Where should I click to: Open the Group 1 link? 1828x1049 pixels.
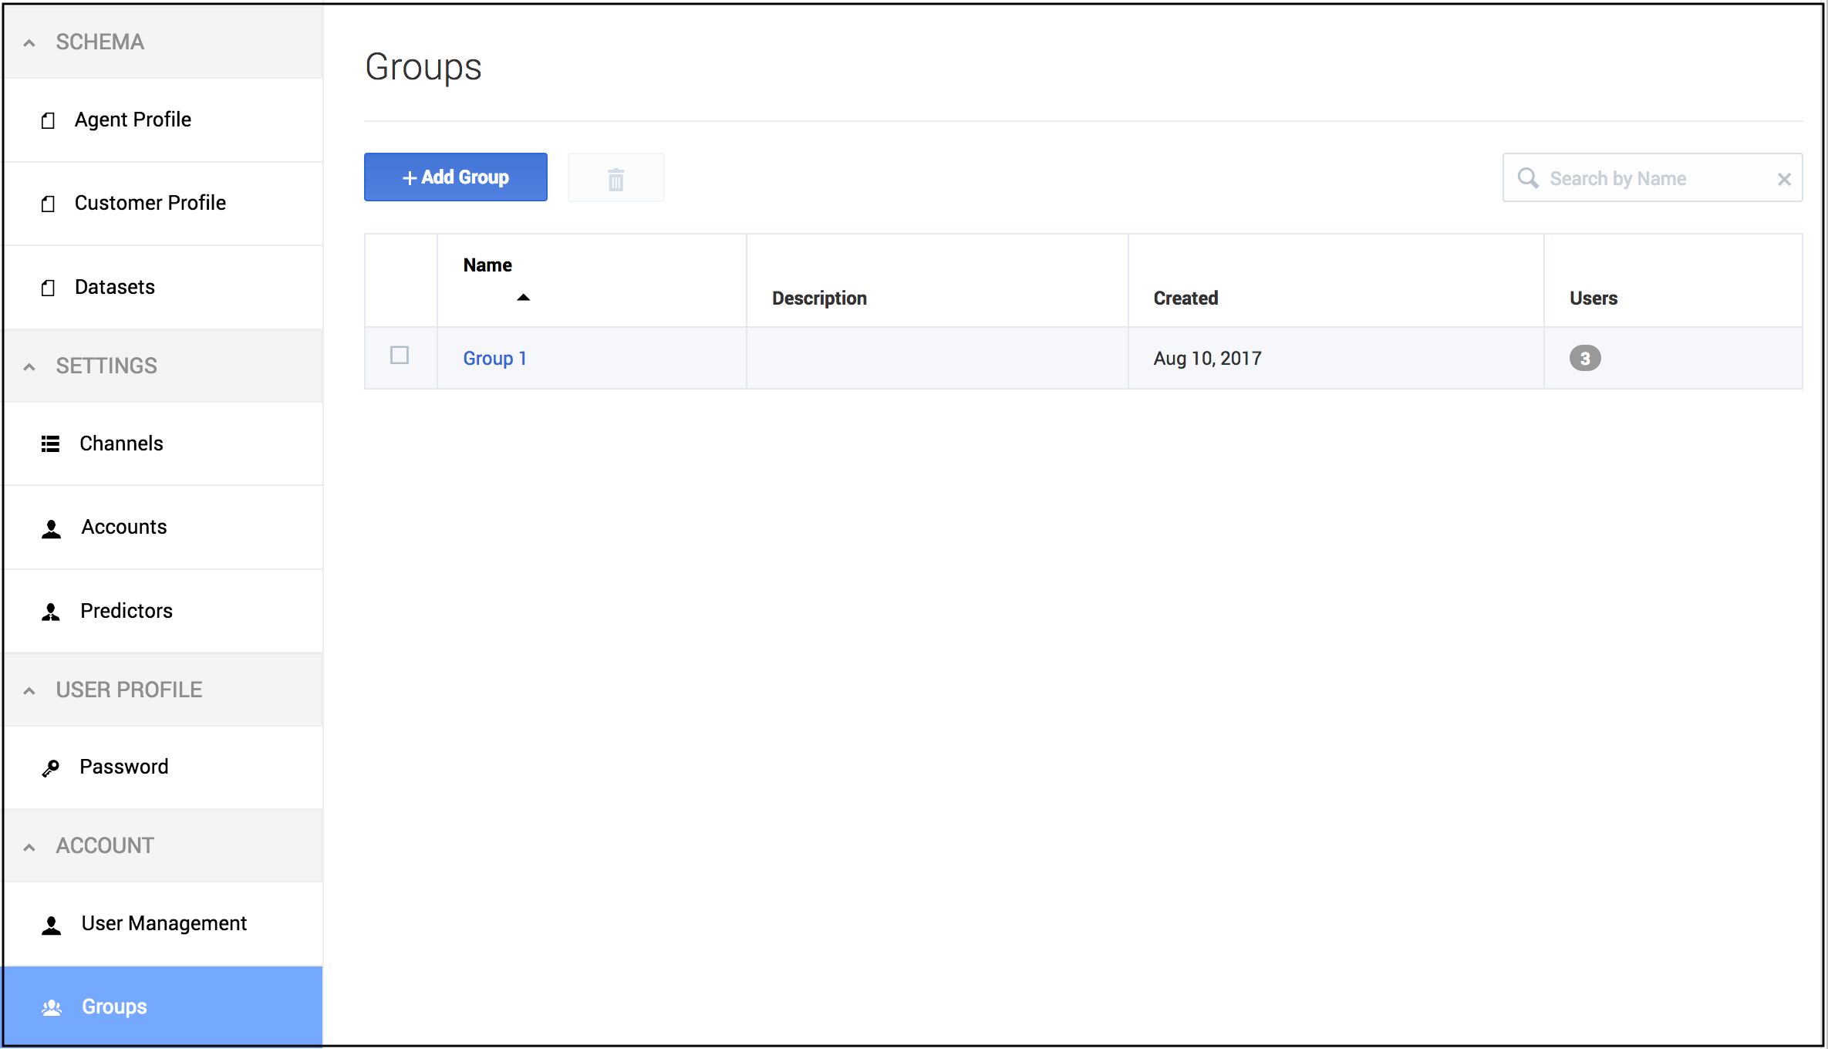coord(494,359)
